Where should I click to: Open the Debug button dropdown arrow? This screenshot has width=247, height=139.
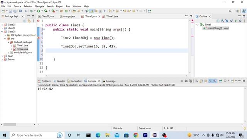[x=35, y=11]
